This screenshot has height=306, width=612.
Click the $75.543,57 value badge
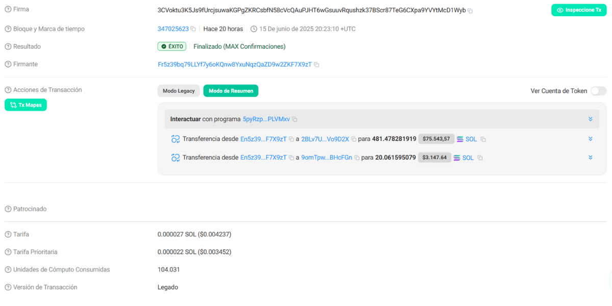coord(437,139)
